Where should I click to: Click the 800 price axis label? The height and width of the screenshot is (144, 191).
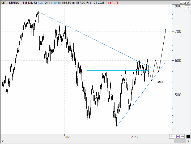[x=178, y=6]
